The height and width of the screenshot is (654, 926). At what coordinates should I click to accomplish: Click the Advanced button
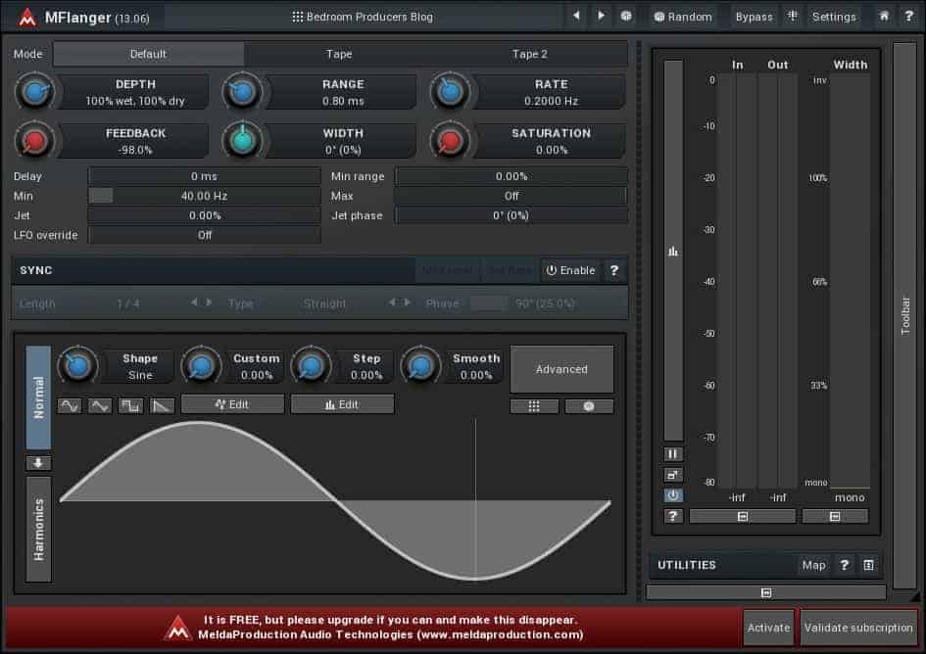561,369
